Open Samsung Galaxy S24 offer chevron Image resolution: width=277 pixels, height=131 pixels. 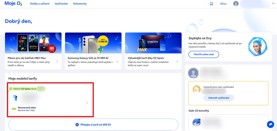117,61
